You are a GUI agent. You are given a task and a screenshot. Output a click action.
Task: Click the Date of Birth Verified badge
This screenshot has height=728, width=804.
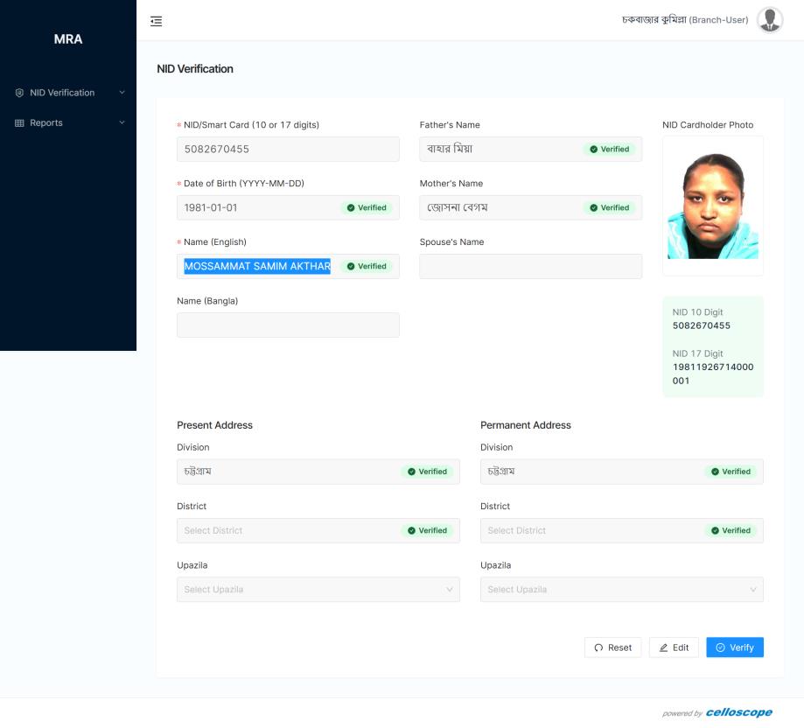coord(367,208)
